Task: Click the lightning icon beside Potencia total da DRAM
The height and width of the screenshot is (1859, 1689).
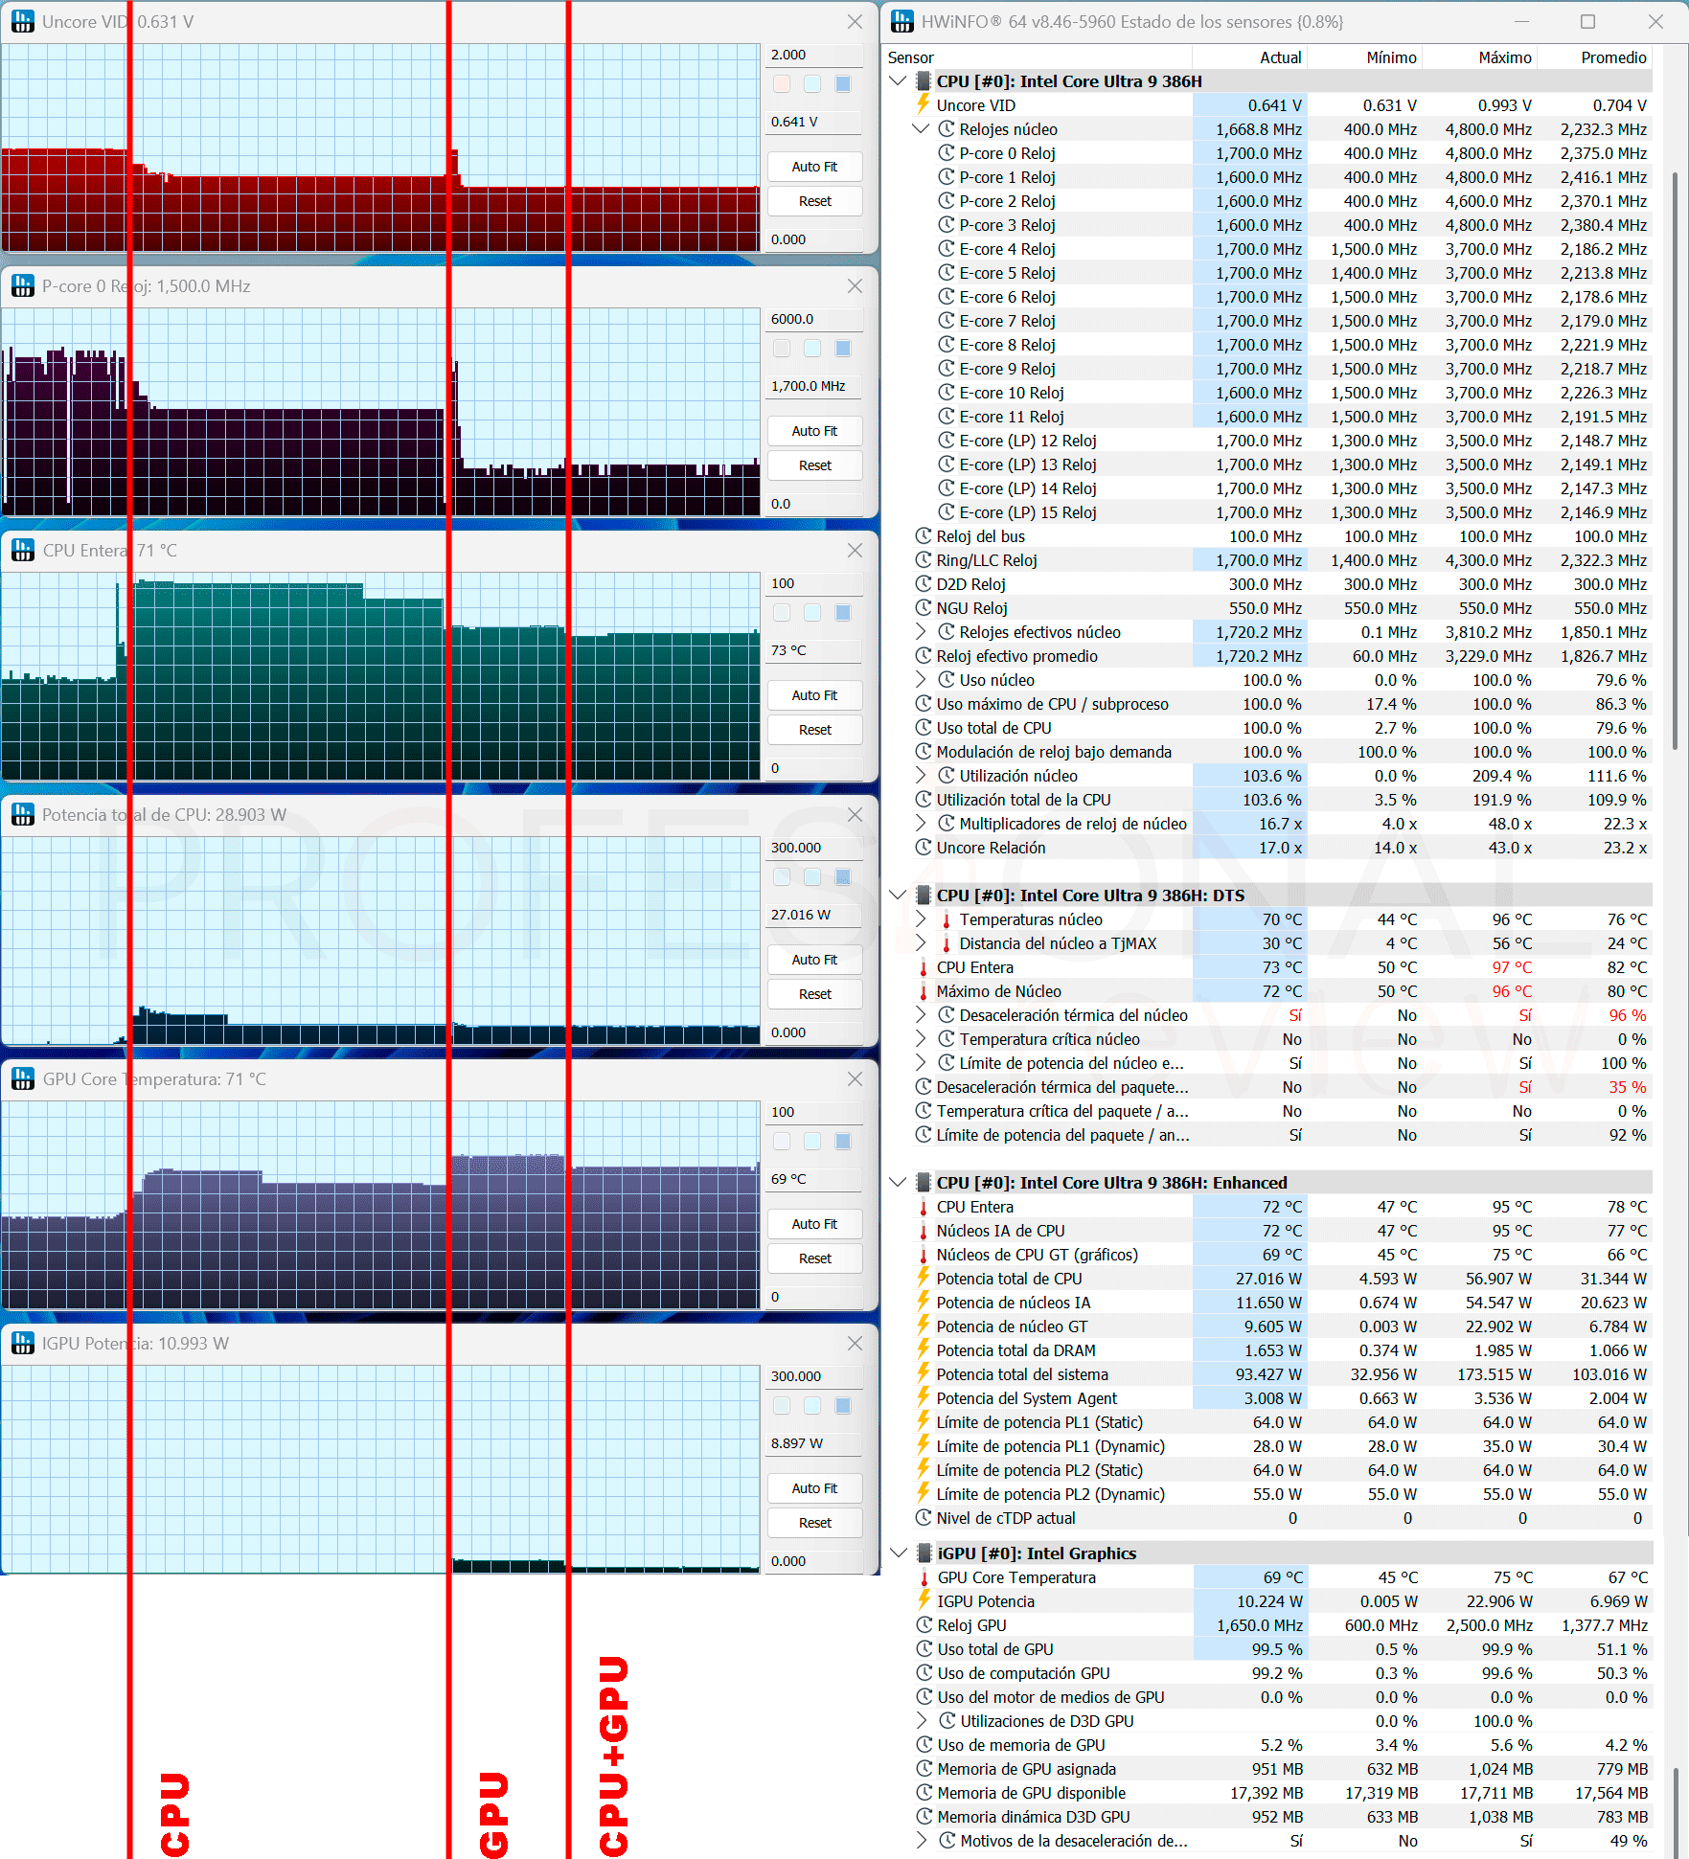Action: [924, 1349]
